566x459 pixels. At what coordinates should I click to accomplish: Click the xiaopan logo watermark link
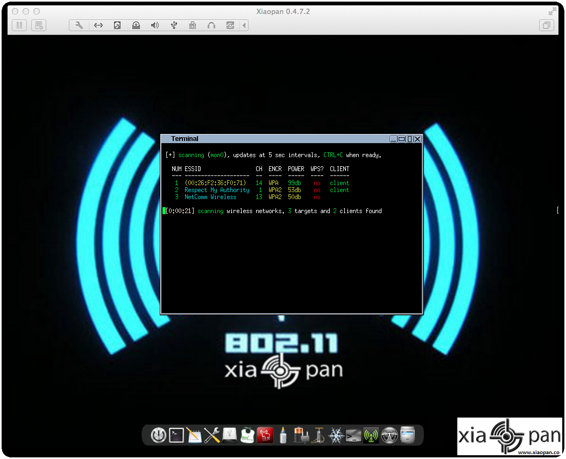pos(510,436)
